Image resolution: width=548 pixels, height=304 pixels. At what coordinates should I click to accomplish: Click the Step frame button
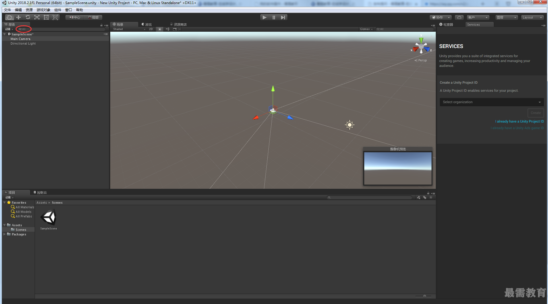tap(283, 17)
